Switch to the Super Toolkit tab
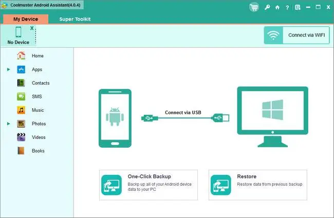 click(x=75, y=19)
